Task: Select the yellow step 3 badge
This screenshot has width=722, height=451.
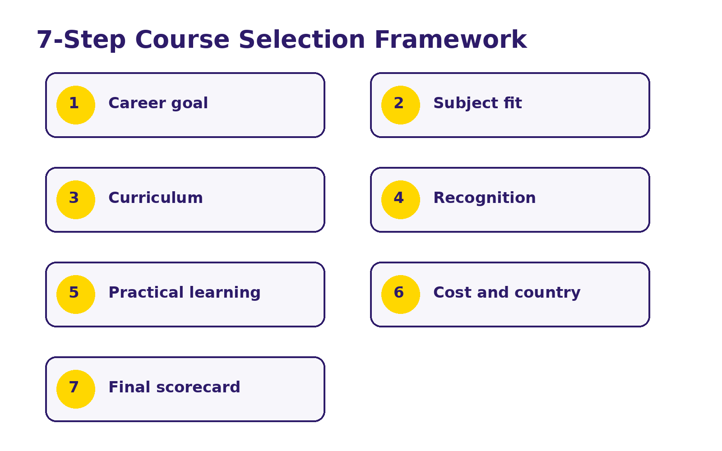Action: click(x=76, y=200)
